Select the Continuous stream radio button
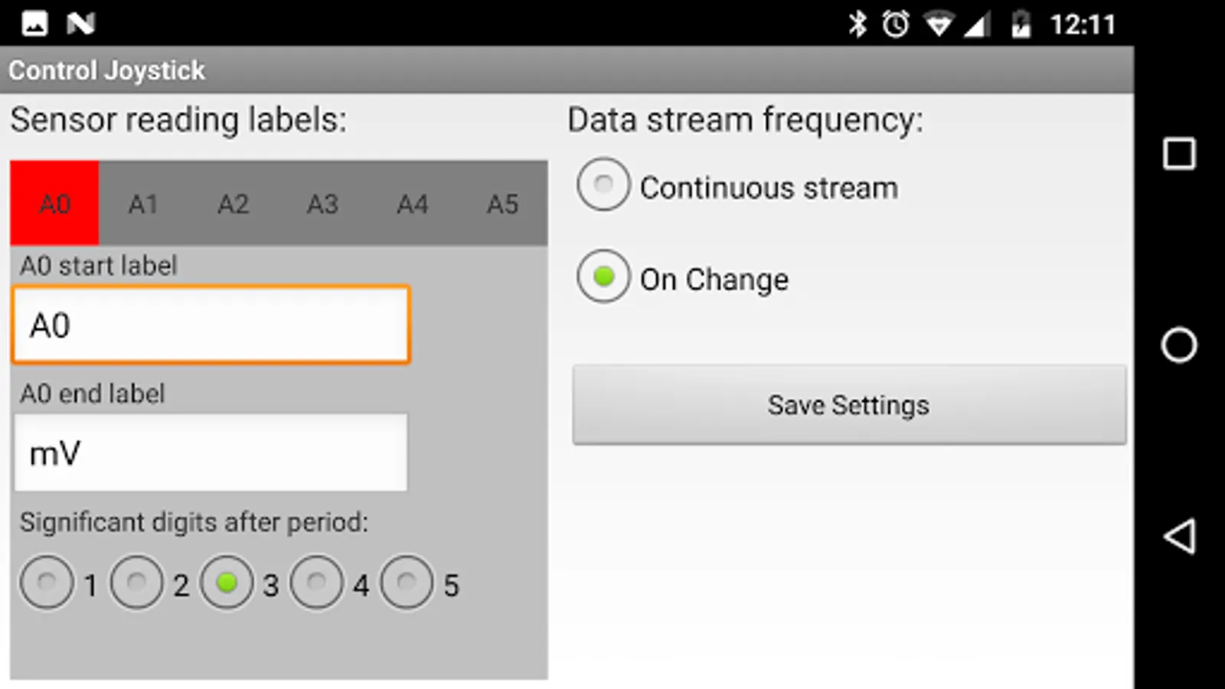The height and width of the screenshot is (689, 1225). 604,185
